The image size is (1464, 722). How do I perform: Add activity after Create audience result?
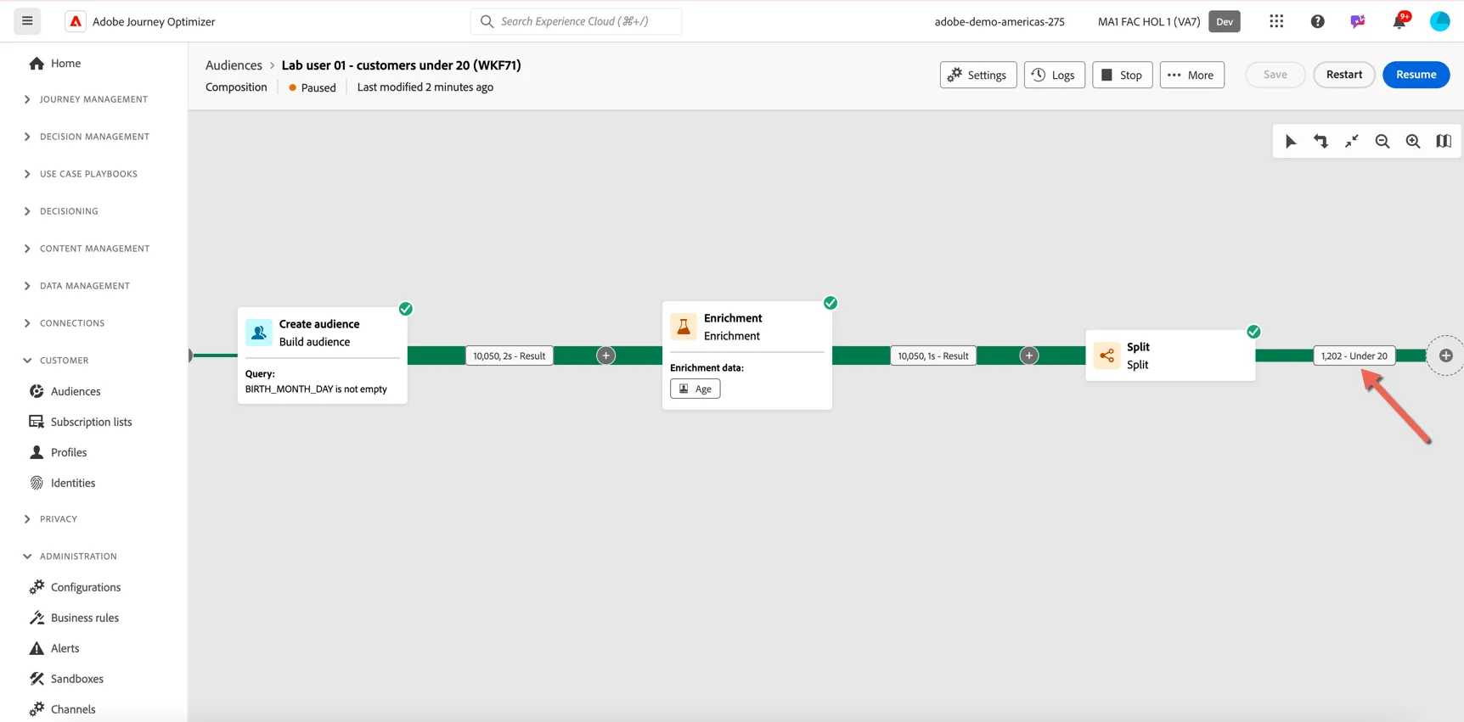pyautogui.click(x=605, y=355)
